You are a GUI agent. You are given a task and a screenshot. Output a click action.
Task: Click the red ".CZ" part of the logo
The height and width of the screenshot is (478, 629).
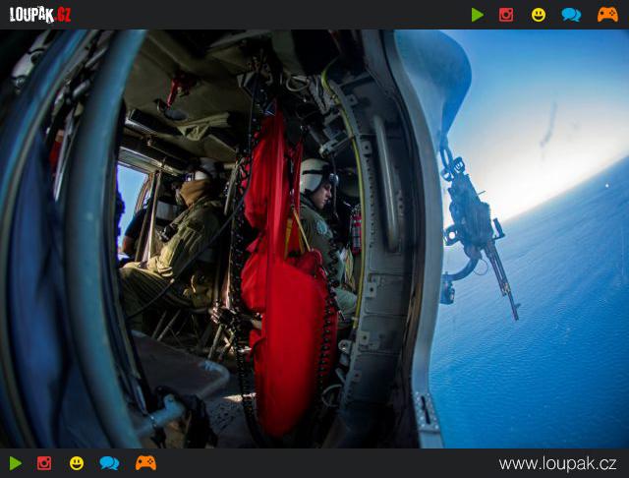click(63, 16)
